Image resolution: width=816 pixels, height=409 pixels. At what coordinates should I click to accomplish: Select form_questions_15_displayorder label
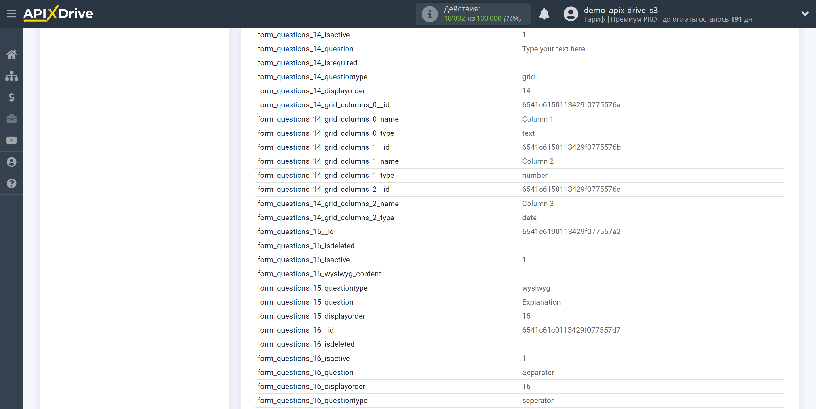click(x=311, y=316)
